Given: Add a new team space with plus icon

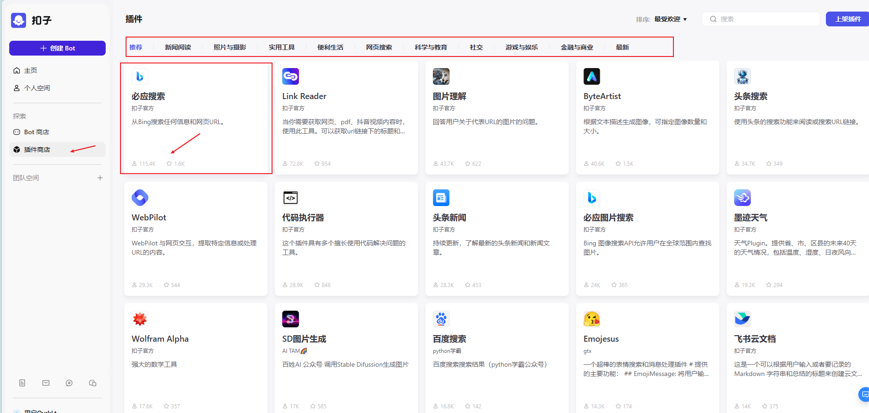Looking at the screenshot, I should click(100, 178).
